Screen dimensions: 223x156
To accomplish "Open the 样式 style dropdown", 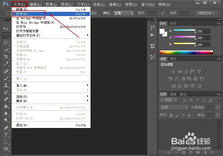I will click(124, 13).
